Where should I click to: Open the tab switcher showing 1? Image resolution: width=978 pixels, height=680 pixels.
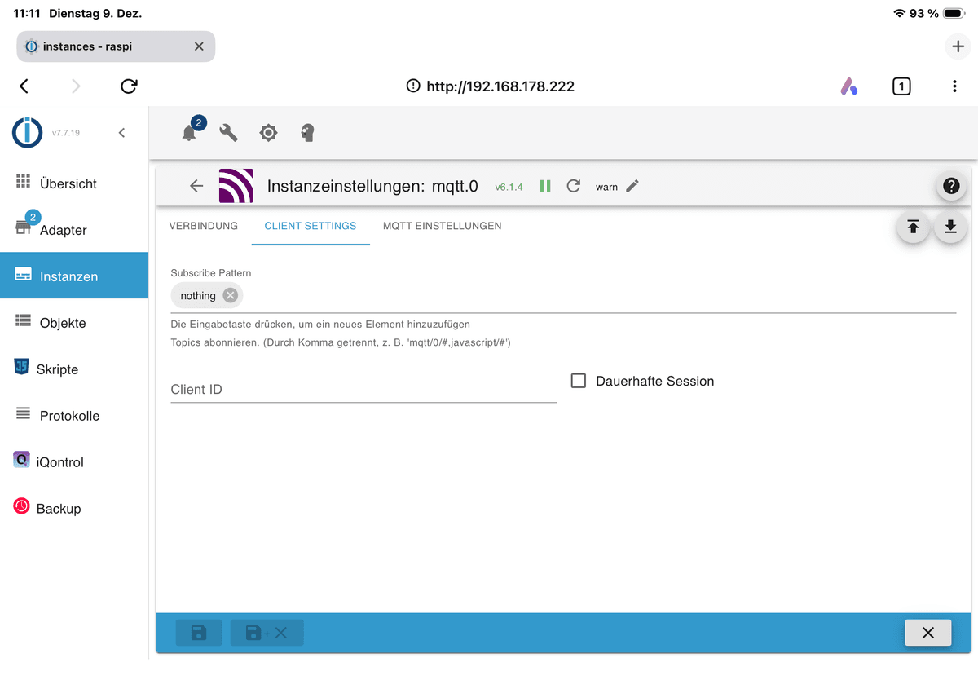pyautogui.click(x=901, y=86)
